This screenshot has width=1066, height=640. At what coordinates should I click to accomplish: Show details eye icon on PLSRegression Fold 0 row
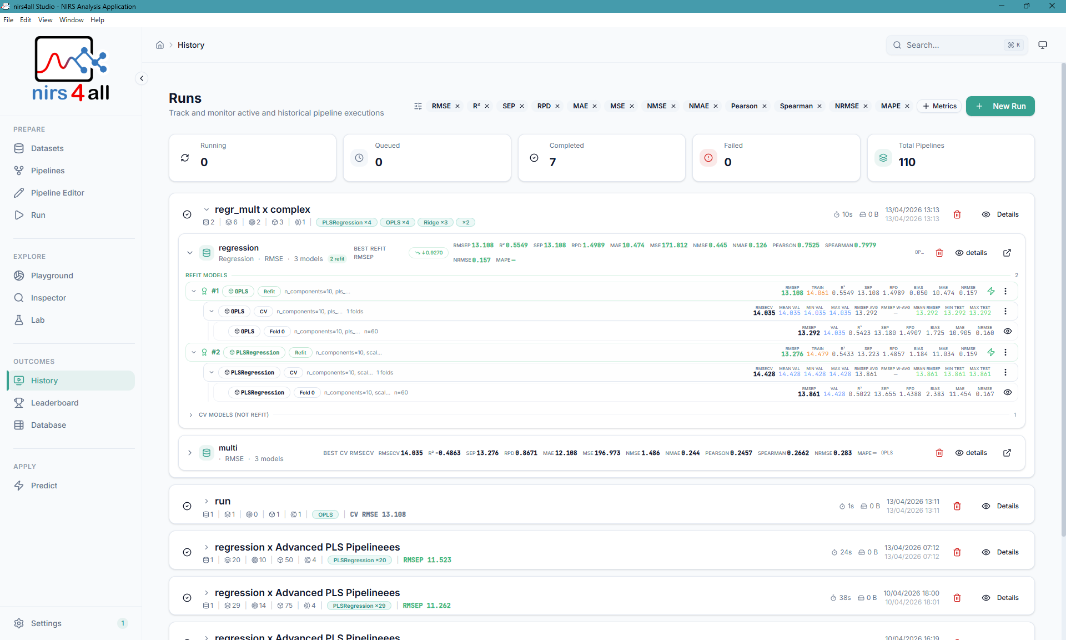pyautogui.click(x=1008, y=392)
